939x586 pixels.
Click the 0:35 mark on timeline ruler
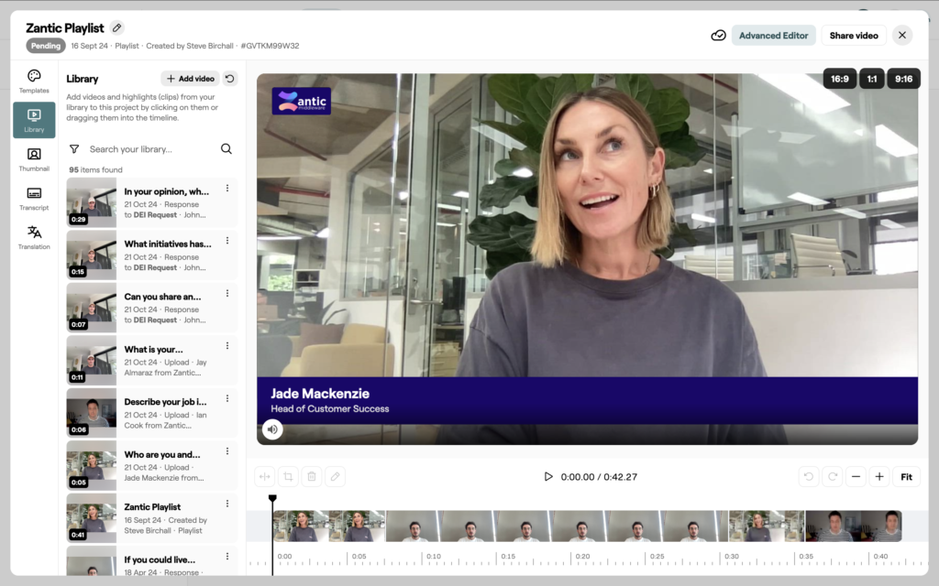(x=806, y=556)
